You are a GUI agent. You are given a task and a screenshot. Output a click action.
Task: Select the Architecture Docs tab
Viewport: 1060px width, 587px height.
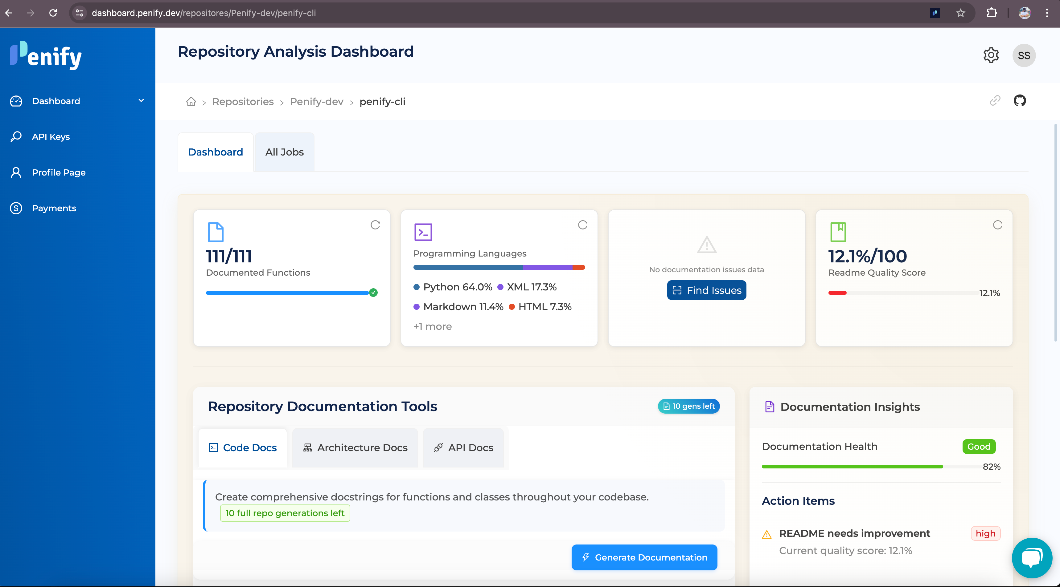[355, 448]
